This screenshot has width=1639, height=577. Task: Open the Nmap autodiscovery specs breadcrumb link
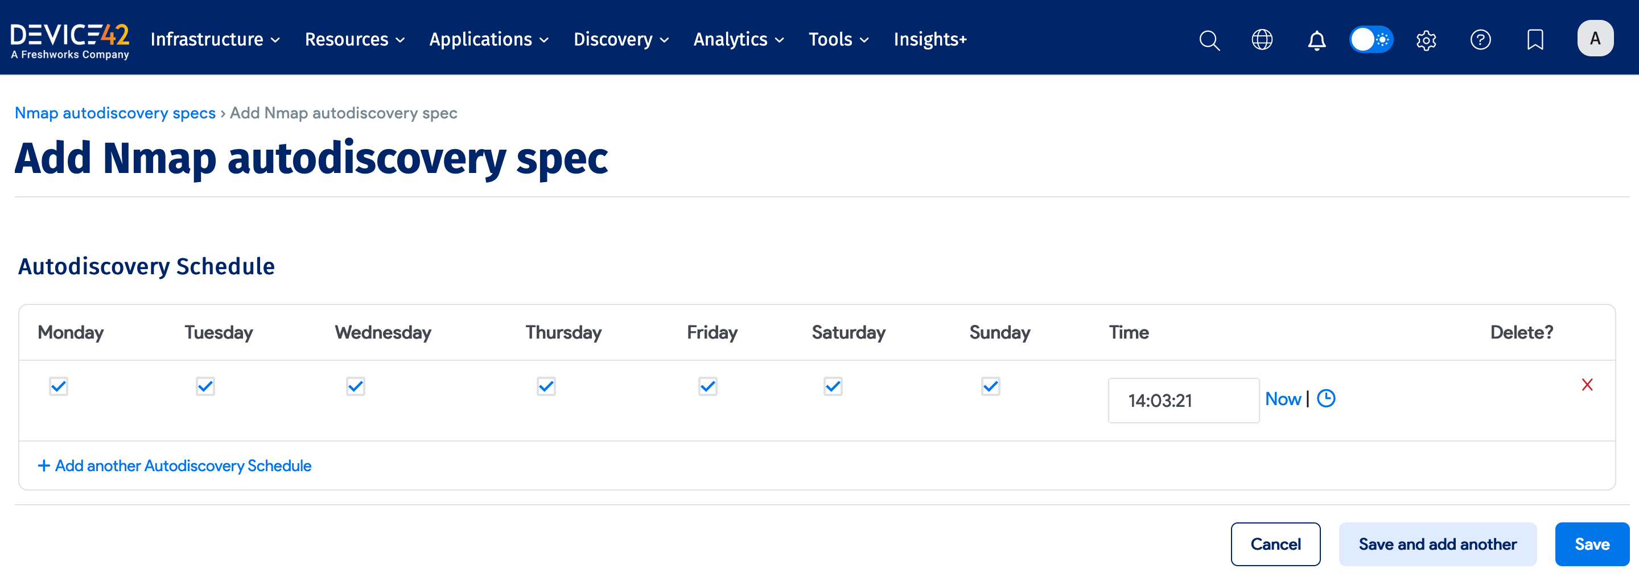click(115, 113)
